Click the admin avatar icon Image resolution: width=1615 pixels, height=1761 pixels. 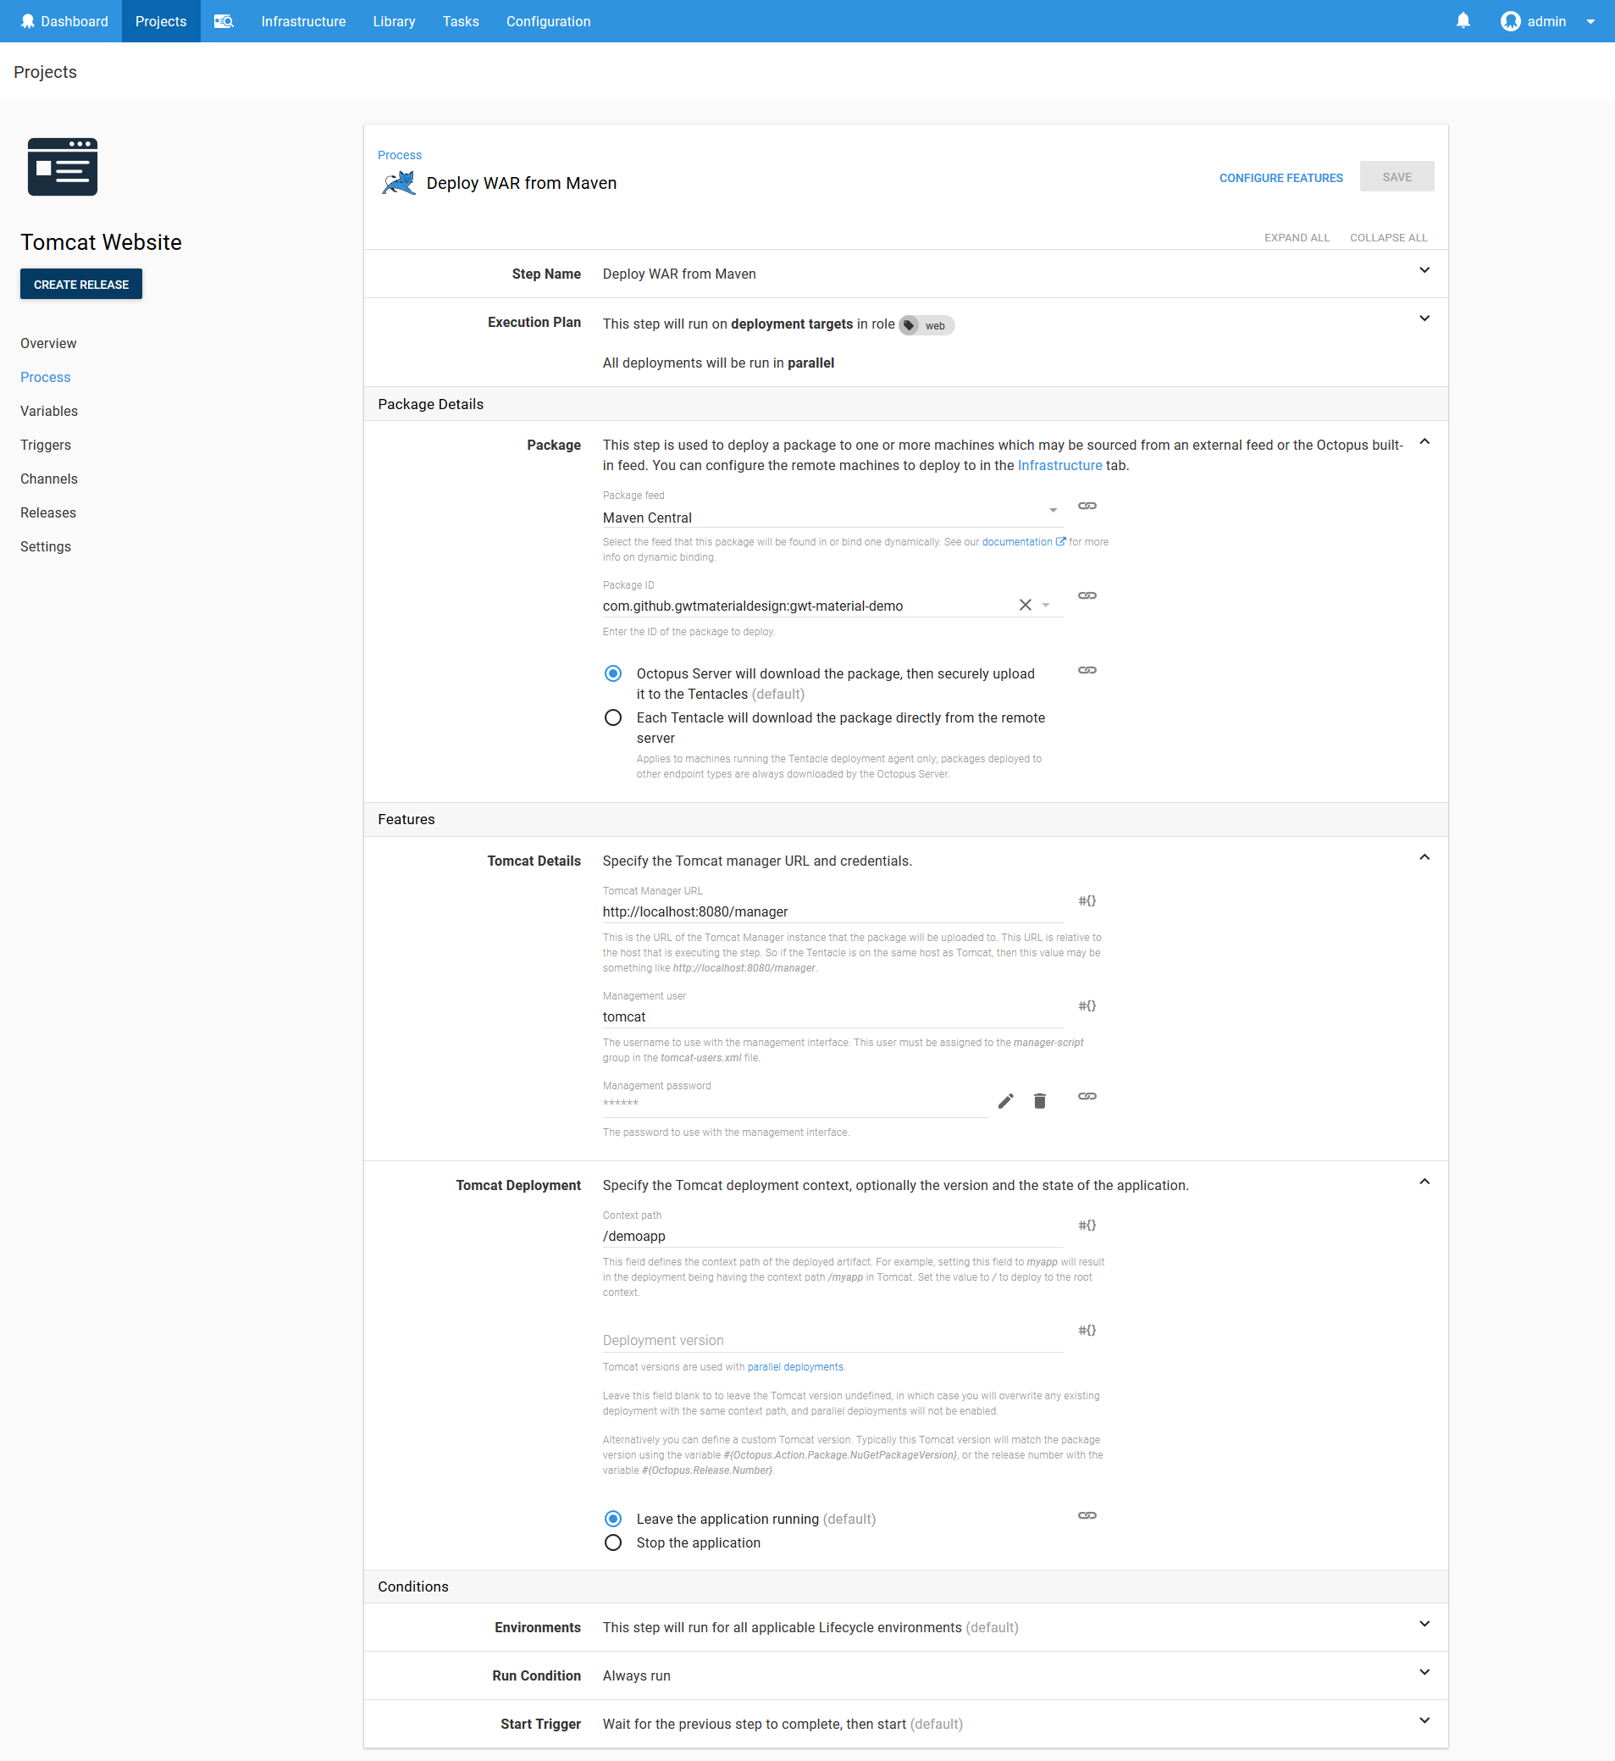[x=1511, y=21]
